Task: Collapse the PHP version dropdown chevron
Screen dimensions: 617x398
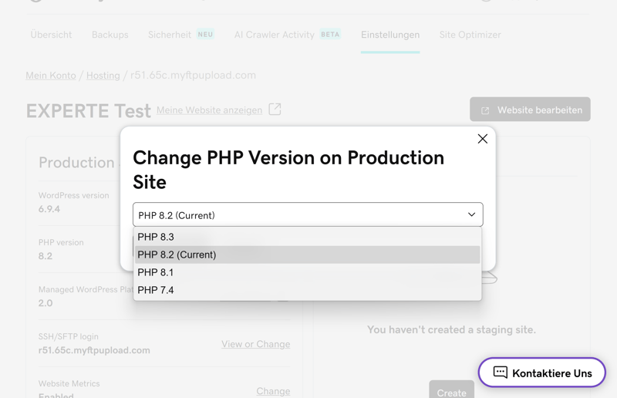Action: pos(471,214)
